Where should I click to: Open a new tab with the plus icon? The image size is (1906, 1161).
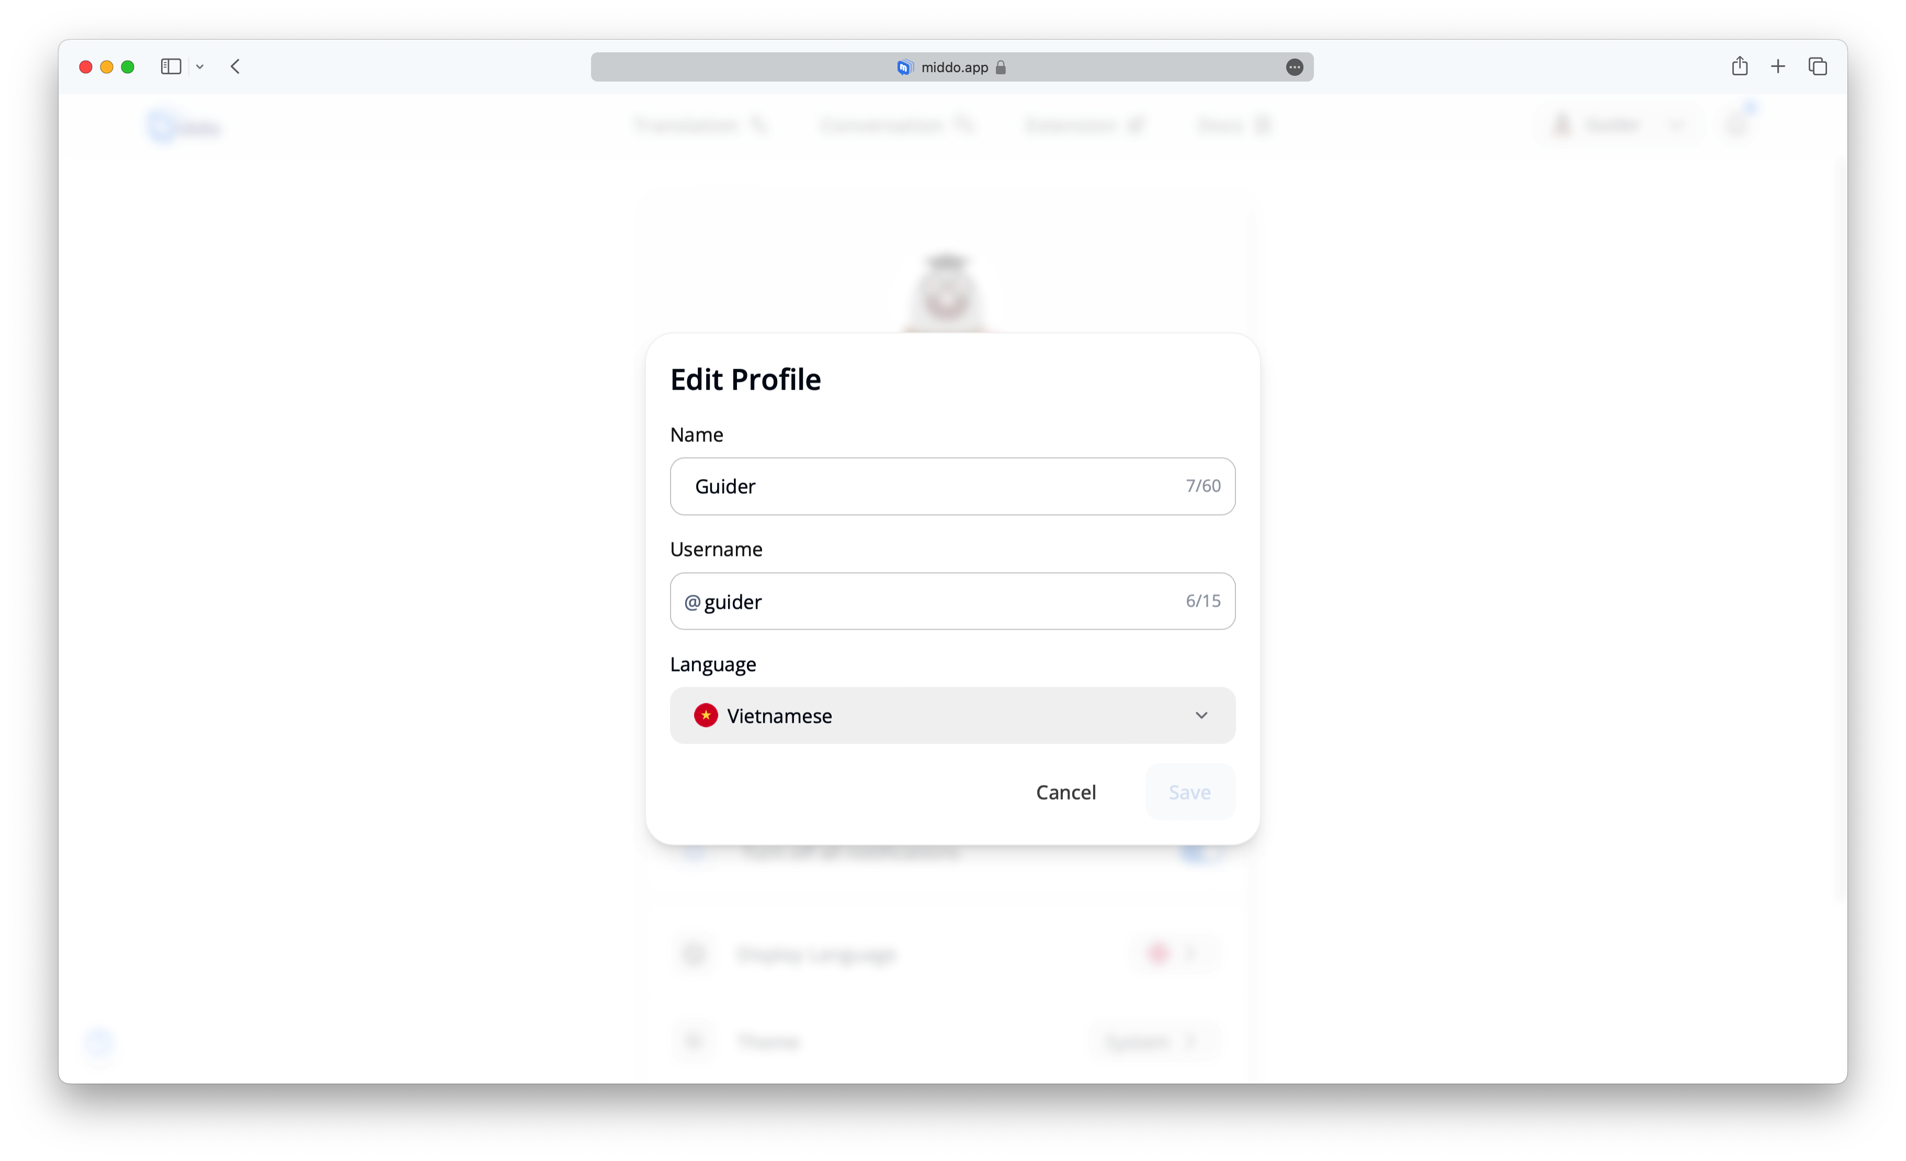click(1778, 66)
